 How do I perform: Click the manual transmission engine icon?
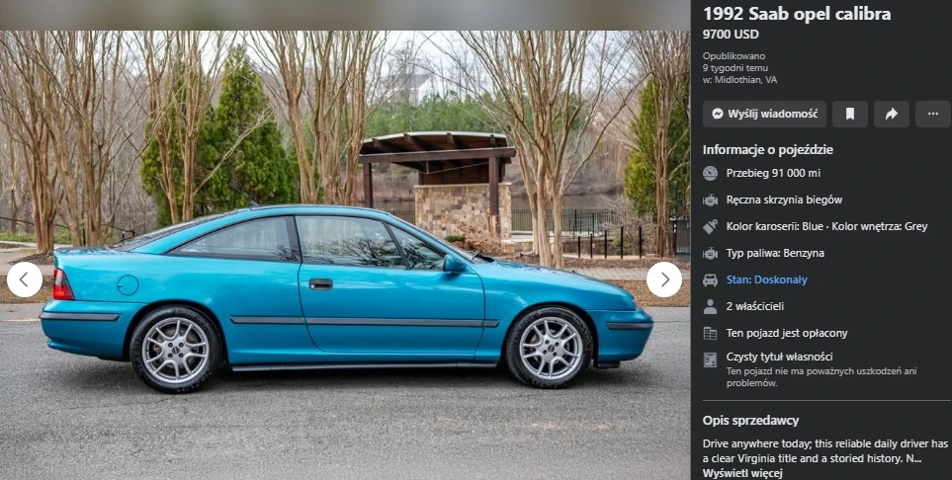coord(710,200)
